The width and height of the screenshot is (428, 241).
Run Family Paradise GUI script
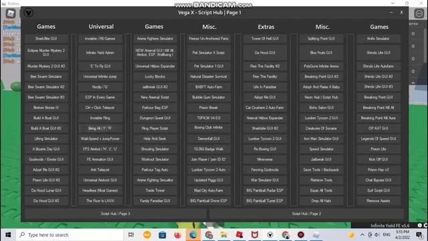[x=154, y=201]
